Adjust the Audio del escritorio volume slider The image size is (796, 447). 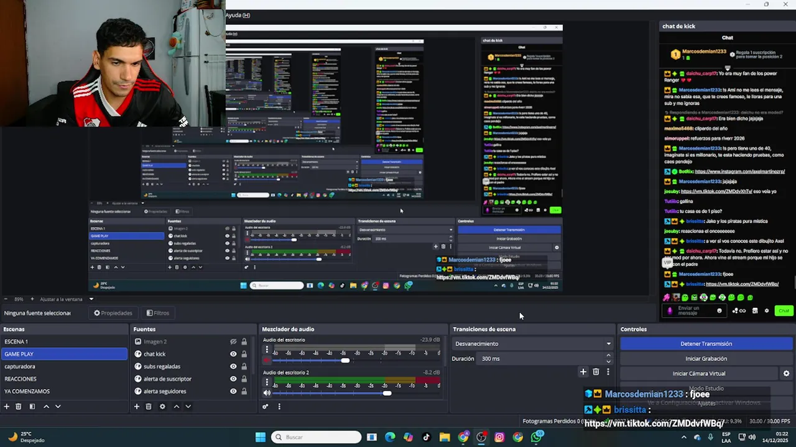345,360
